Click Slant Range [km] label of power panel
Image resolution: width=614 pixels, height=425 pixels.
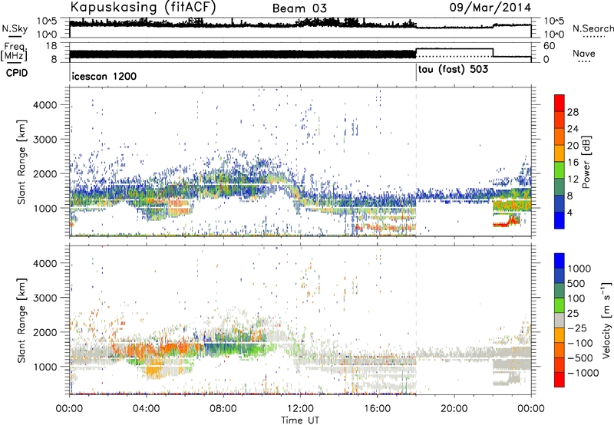[x=21, y=162]
